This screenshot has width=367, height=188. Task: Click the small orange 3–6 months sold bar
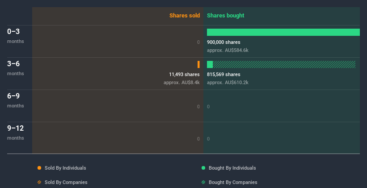pyautogui.click(x=198, y=64)
